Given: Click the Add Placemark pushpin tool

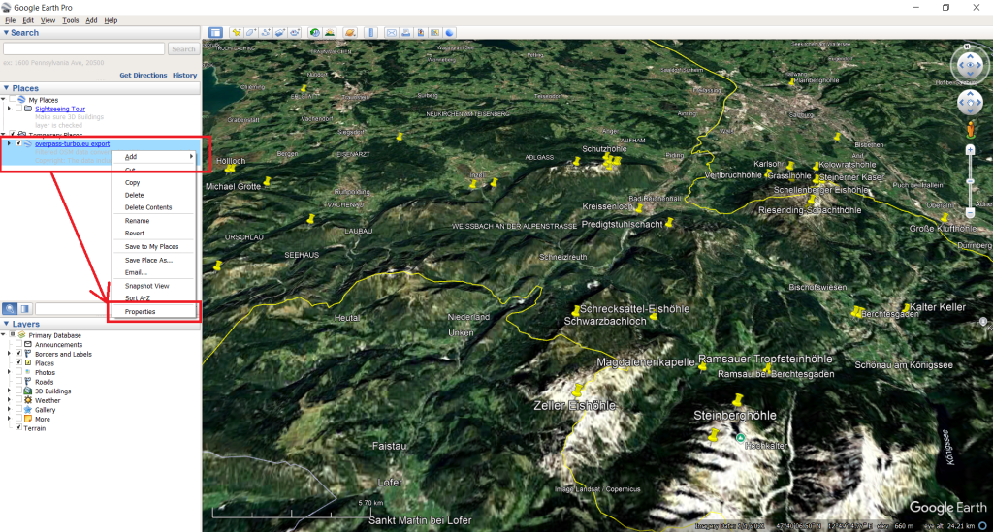Looking at the screenshot, I should tap(237, 32).
